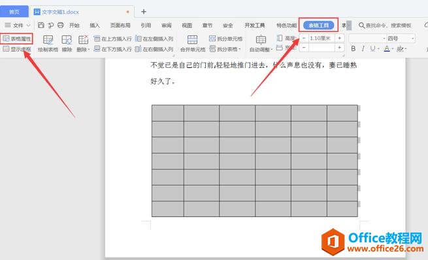428x260 pixels.
Task: Decrease column width with minus button
Action: [304, 48]
